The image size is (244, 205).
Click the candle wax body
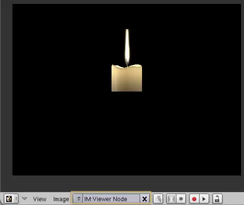[x=127, y=80]
